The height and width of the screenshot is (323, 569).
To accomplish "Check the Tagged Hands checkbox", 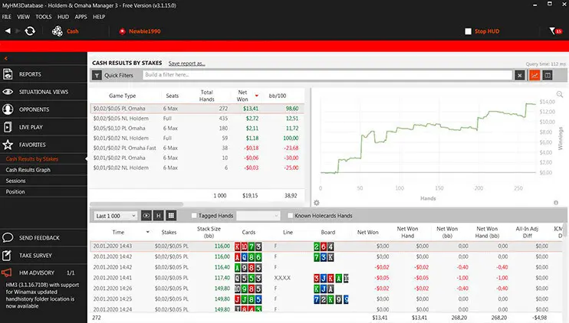I will point(194,216).
